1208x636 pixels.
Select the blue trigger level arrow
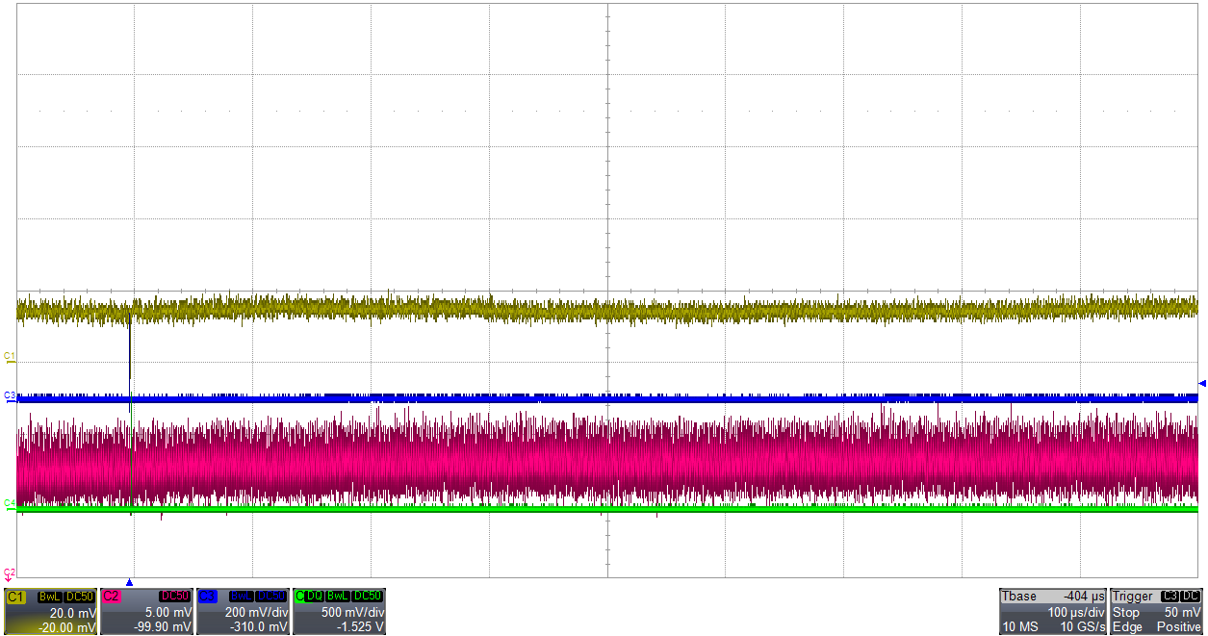pyautogui.click(x=1201, y=383)
